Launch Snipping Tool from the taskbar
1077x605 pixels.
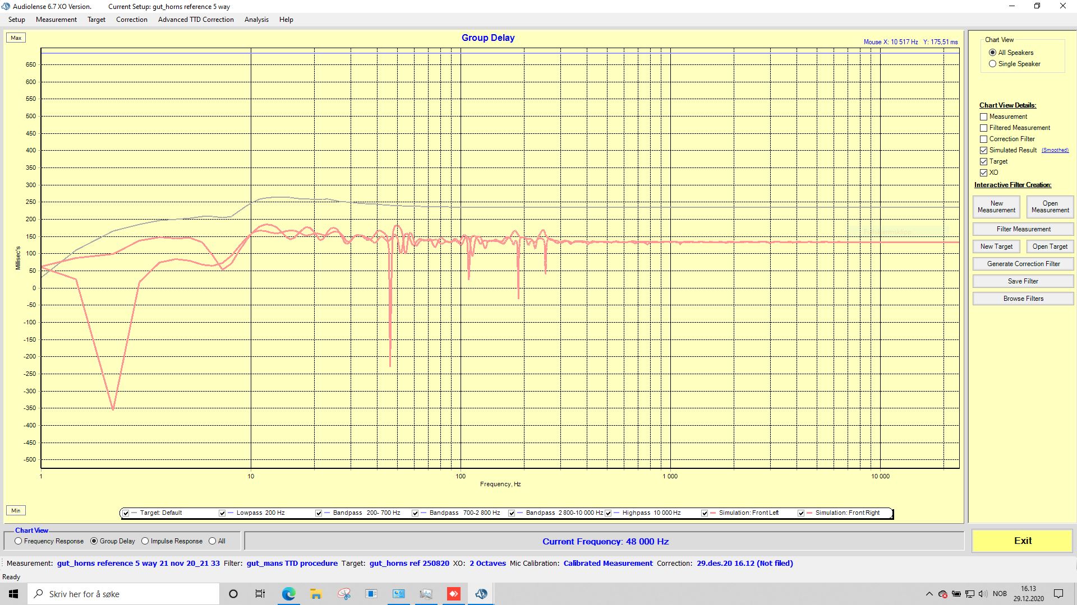(x=344, y=594)
